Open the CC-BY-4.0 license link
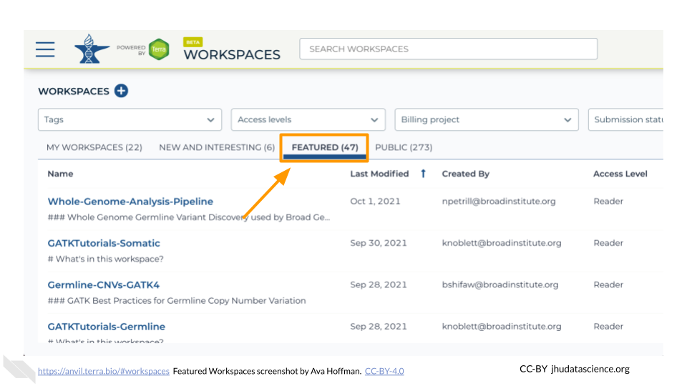This screenshot has height=386, width=687. [384, 371]
